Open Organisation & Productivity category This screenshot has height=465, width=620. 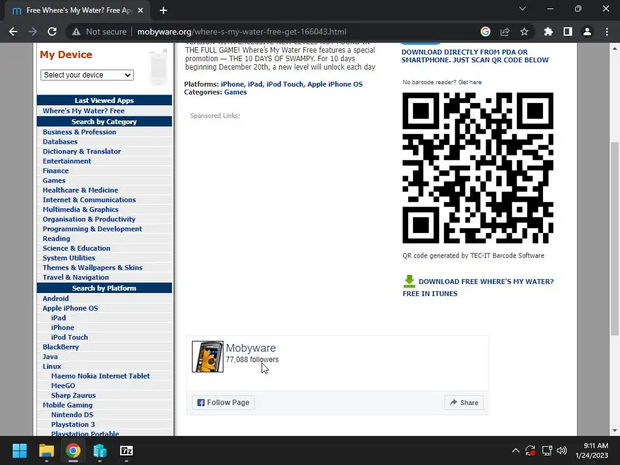(89, 219)
